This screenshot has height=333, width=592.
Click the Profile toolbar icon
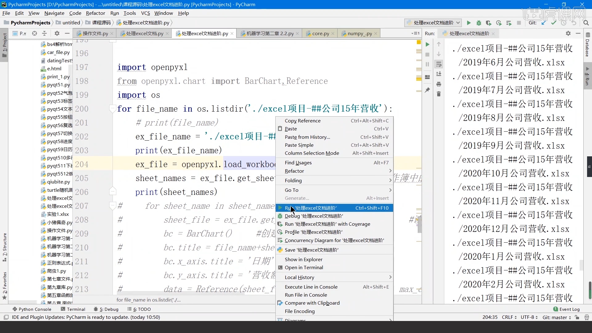click(499, 23)
